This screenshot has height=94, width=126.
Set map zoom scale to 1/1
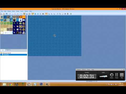(x=46, y=14)
